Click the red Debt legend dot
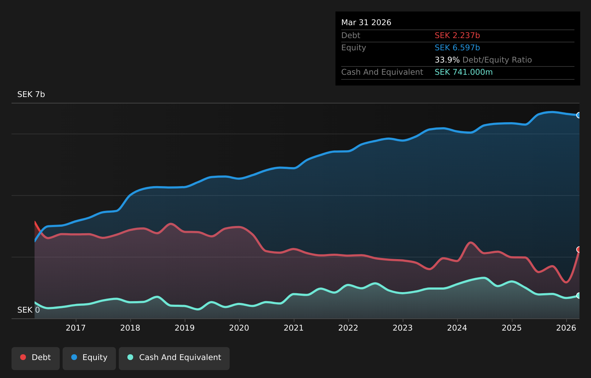The image size is (591, 378). pyautogui.click(x=23, y=357)
